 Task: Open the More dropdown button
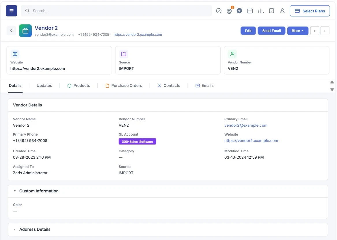click(298, 31)
